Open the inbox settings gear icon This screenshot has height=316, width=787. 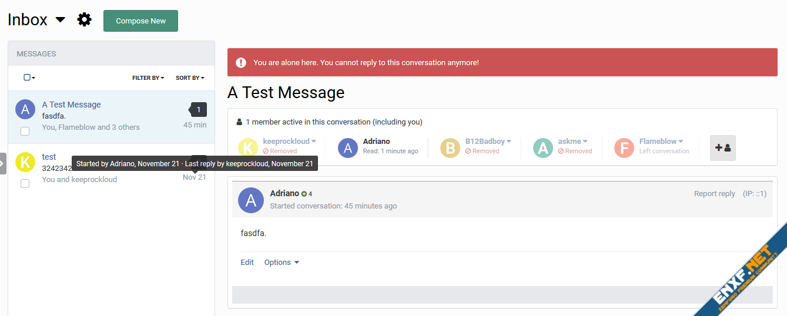pyautogui.click(x=85, y=20)
